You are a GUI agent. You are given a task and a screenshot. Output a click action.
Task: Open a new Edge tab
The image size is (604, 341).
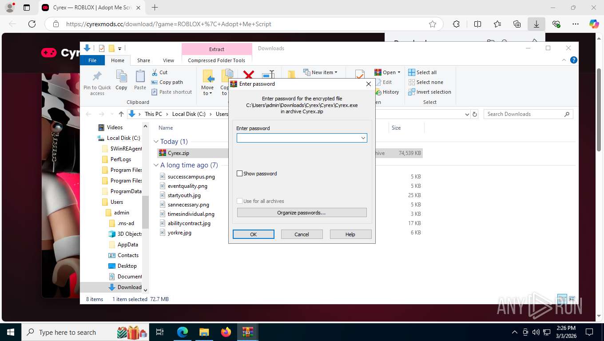tap(155, 8)
